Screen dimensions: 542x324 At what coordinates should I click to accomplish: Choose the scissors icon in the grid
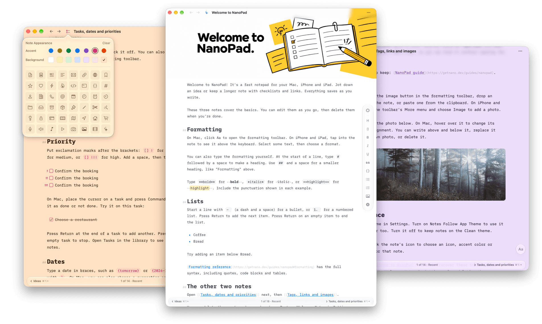point(95,107)
